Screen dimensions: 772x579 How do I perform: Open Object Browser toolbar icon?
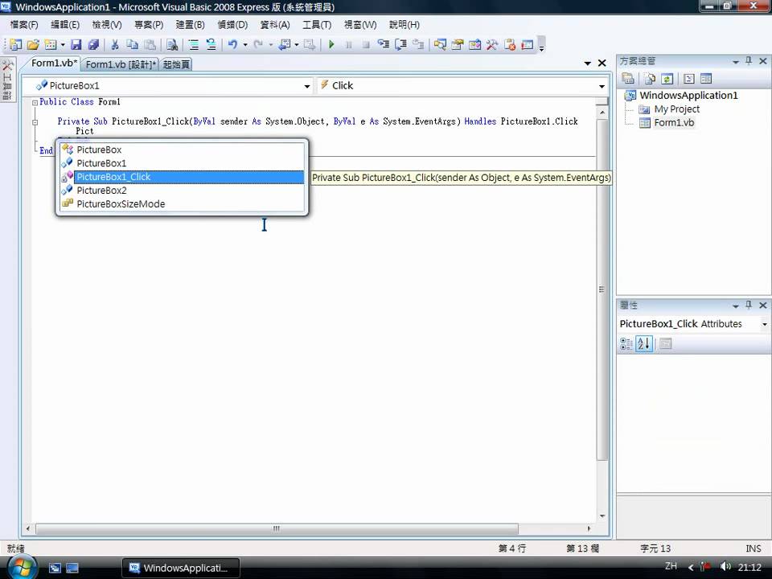[x=474, y=45]
